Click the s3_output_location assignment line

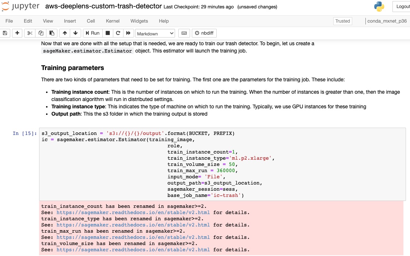[138, 133]
